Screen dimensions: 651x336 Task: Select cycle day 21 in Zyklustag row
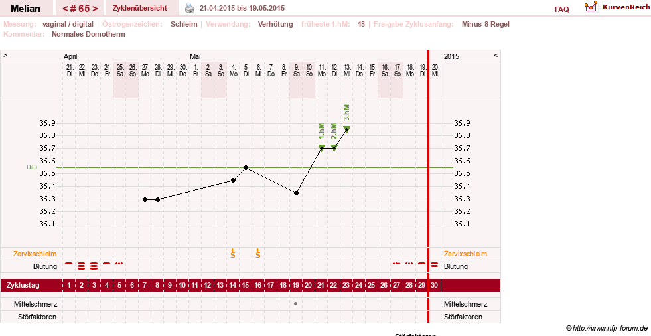tap(321, 286)
